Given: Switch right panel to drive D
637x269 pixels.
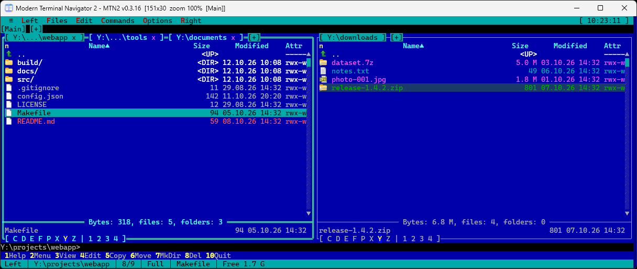Looking at the screenshot, I should pyautogui.click(x=338, y=239).
